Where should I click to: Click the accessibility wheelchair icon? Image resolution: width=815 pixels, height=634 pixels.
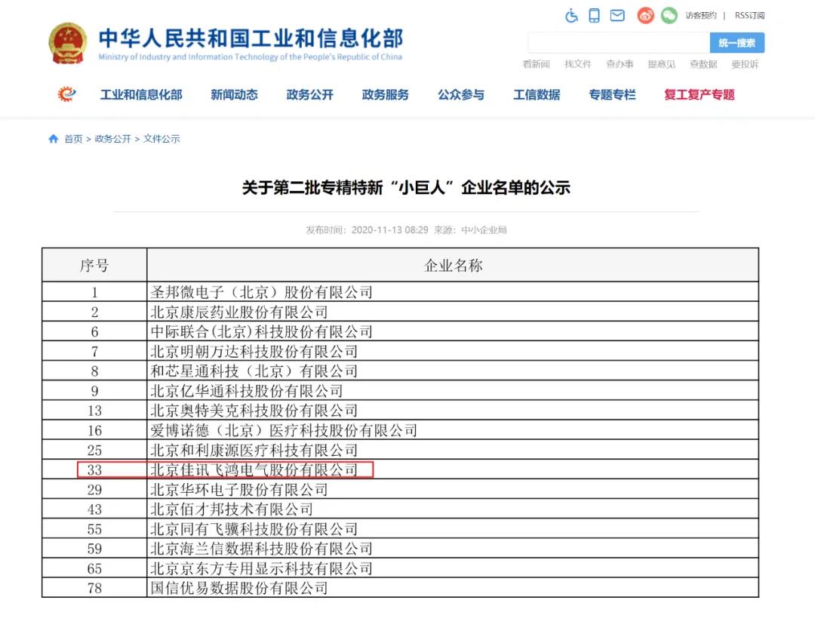[x=571, y=15]
